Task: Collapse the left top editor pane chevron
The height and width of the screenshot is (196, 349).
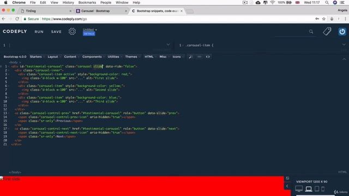Action: (x=168, y=45)
